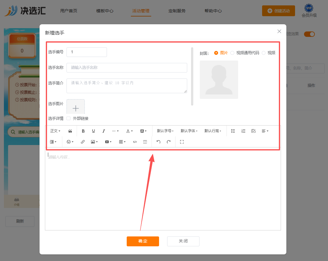Open the 活动管理 menu item

(x=141, y=11)
